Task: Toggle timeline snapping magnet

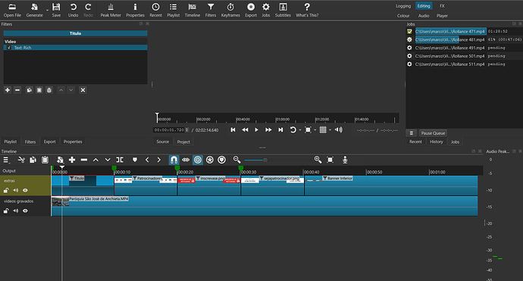Action: [x=174, y=160]
